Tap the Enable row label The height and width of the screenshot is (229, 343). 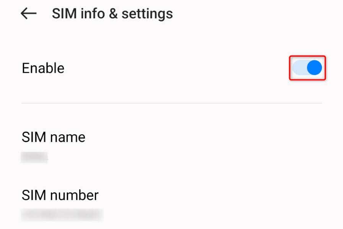pos(43,68)
